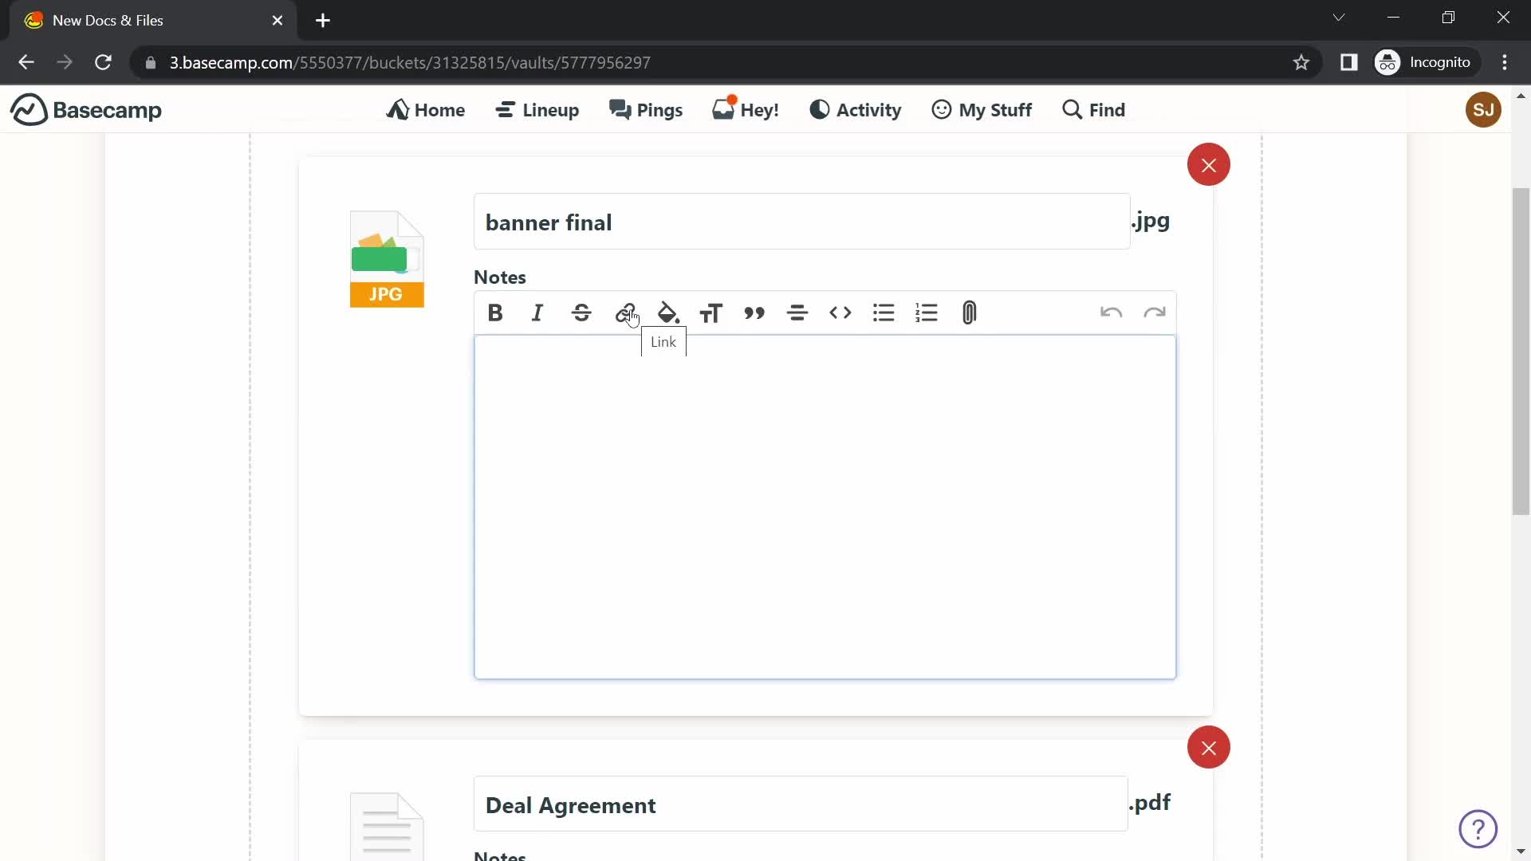This screenshot has height=861, width=1531.
Task: Undo last action in notes editor
Action: pos(1112,313)
